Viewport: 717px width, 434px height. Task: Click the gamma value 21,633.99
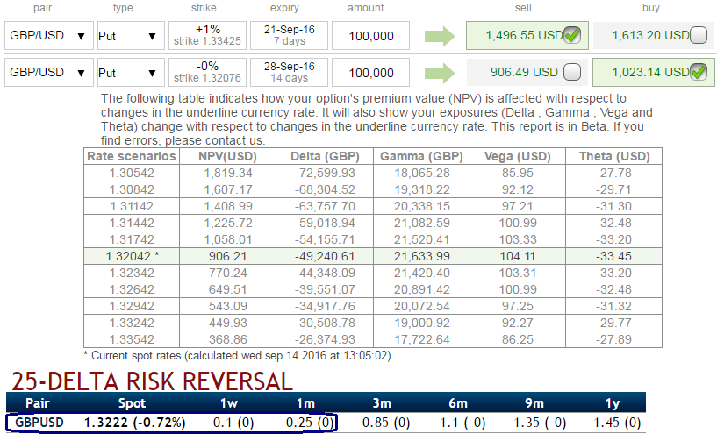point(421,256)
